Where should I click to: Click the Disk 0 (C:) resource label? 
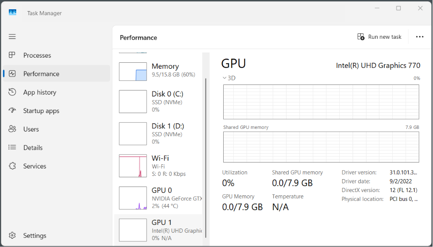[167, 94]
